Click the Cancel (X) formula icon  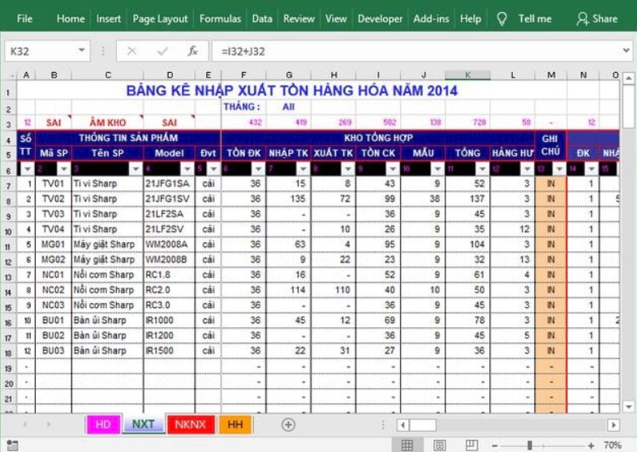pos(131,51)
